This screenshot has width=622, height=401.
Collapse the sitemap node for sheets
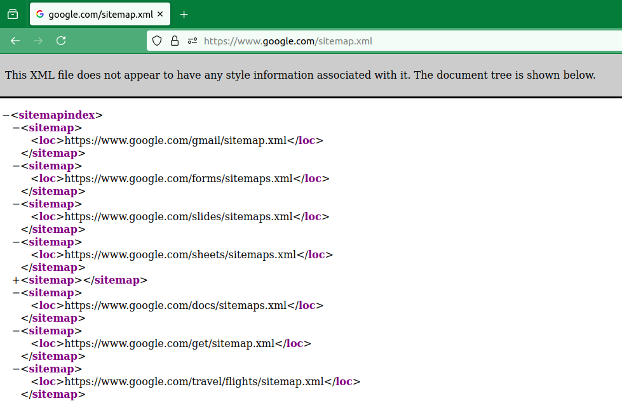pos(17,242)
